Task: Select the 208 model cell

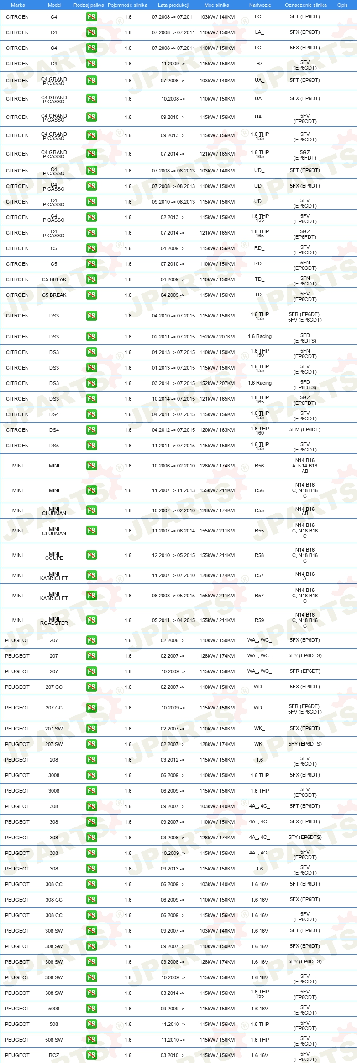Action: pos(54,760)
